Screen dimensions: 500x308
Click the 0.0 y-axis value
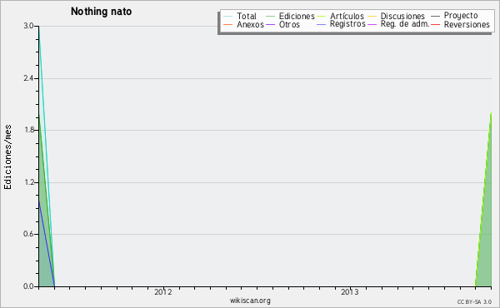[x=28, y=286]
